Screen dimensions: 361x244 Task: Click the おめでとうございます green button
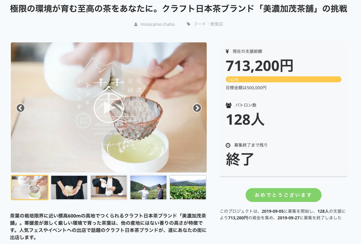[284, 195]
